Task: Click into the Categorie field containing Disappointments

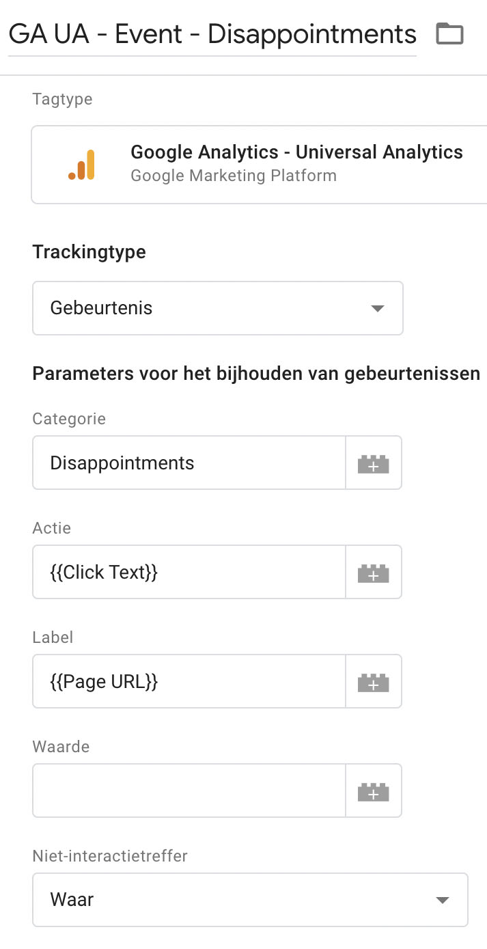Action: 189,463
